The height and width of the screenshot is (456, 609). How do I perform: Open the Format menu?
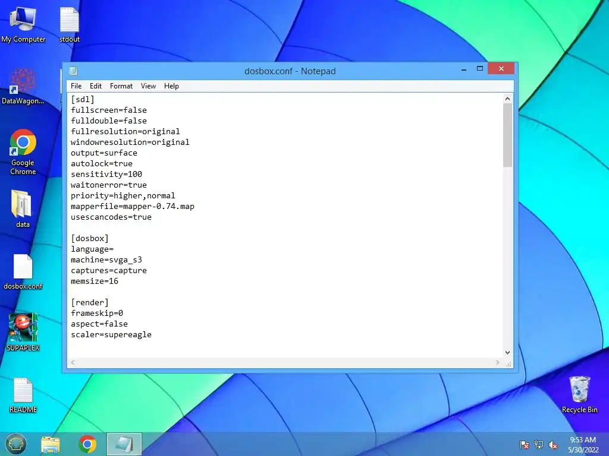pos(121,86)
